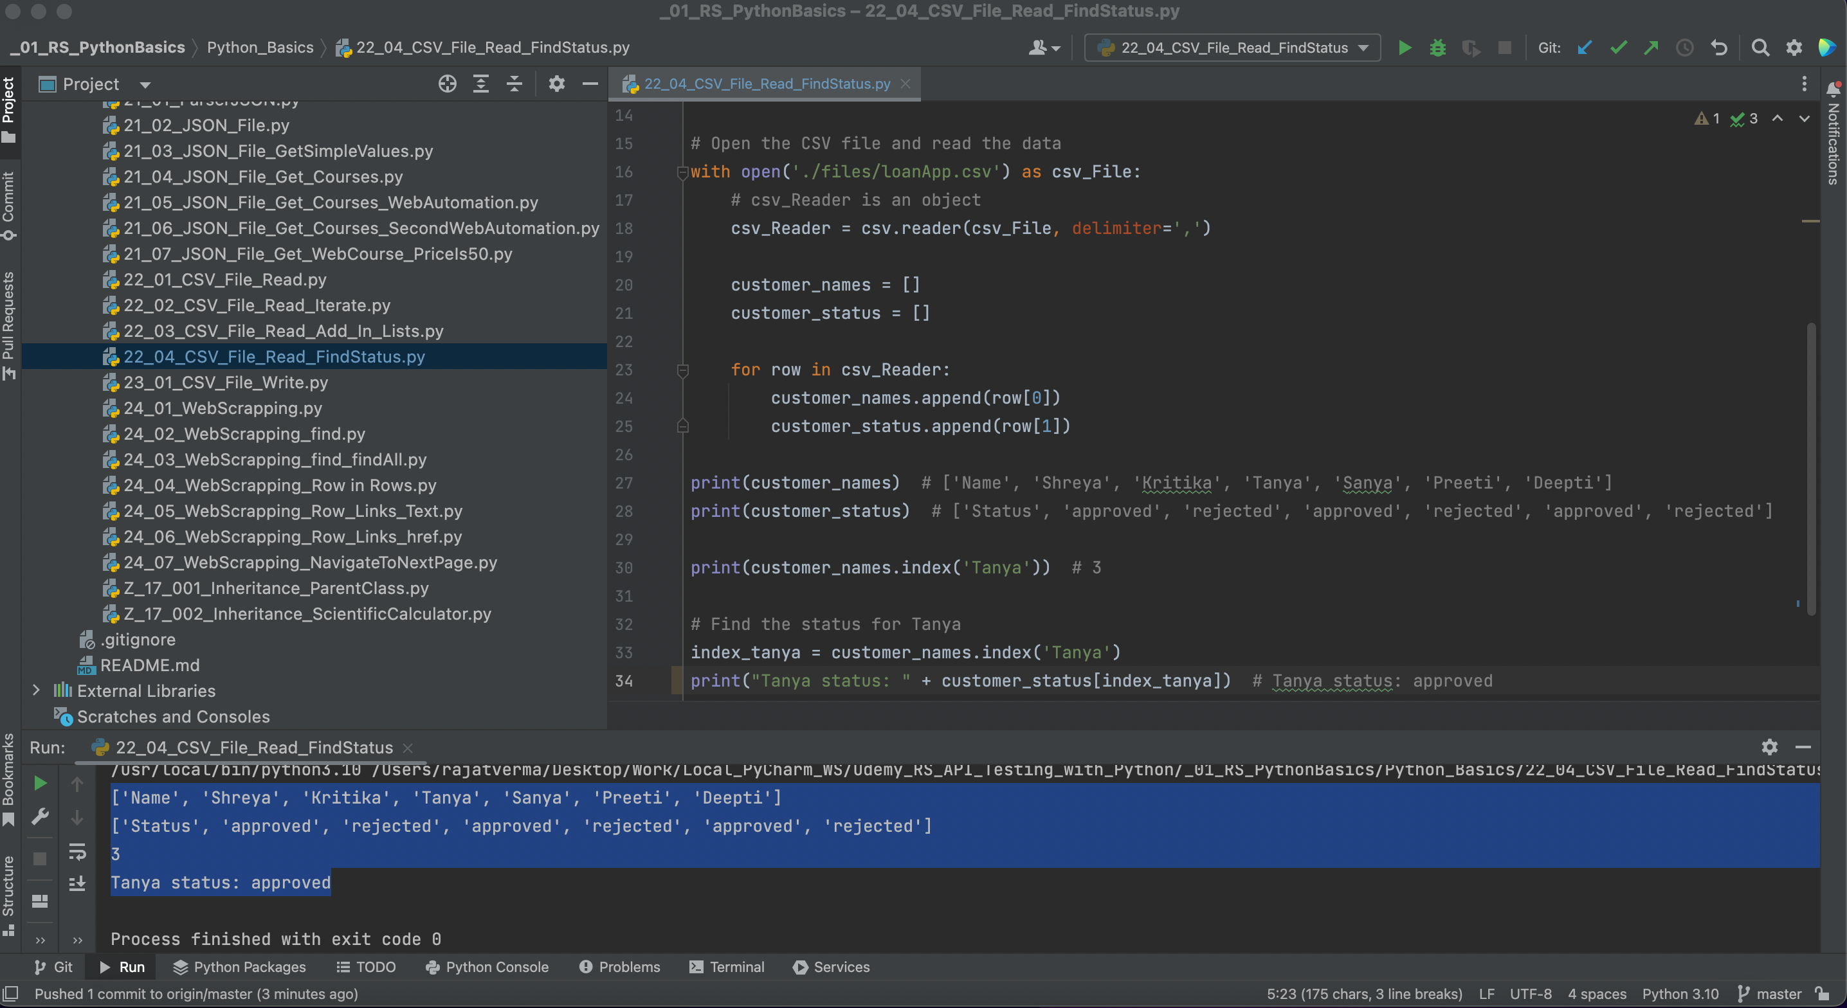Open Project panel options gear
This screenshot has width=1847, height=1008.
[x=556, y=84]
